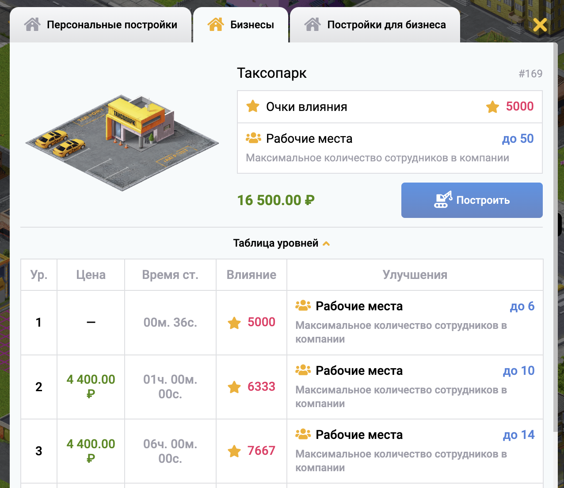The width and height of the screenshot is (564, 488).
Task: Click the crane icon on Построить button
Action: point(443,200)
